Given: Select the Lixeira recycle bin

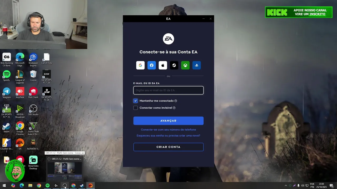Looking at the screenshot, I should [33, 76].
